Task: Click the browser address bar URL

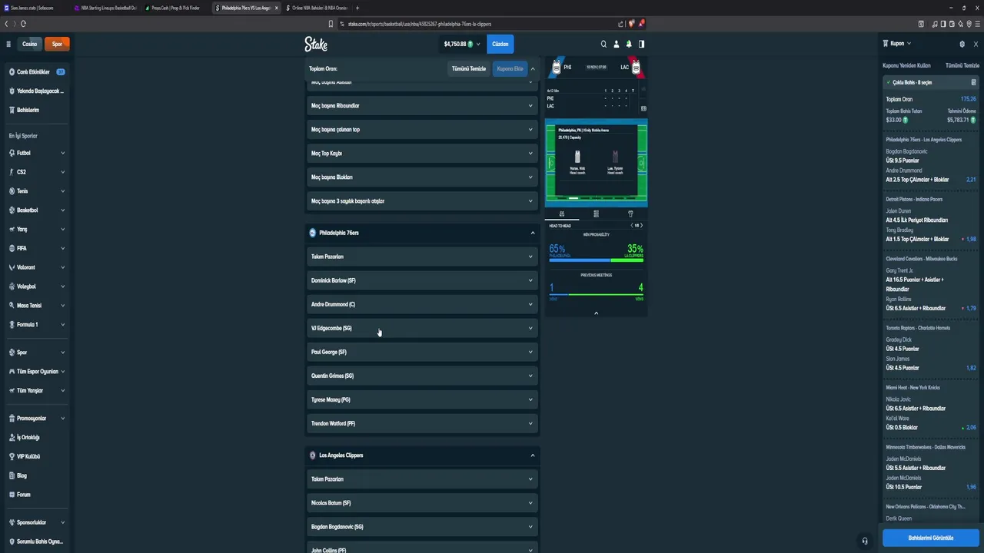Action: (419, 24)
